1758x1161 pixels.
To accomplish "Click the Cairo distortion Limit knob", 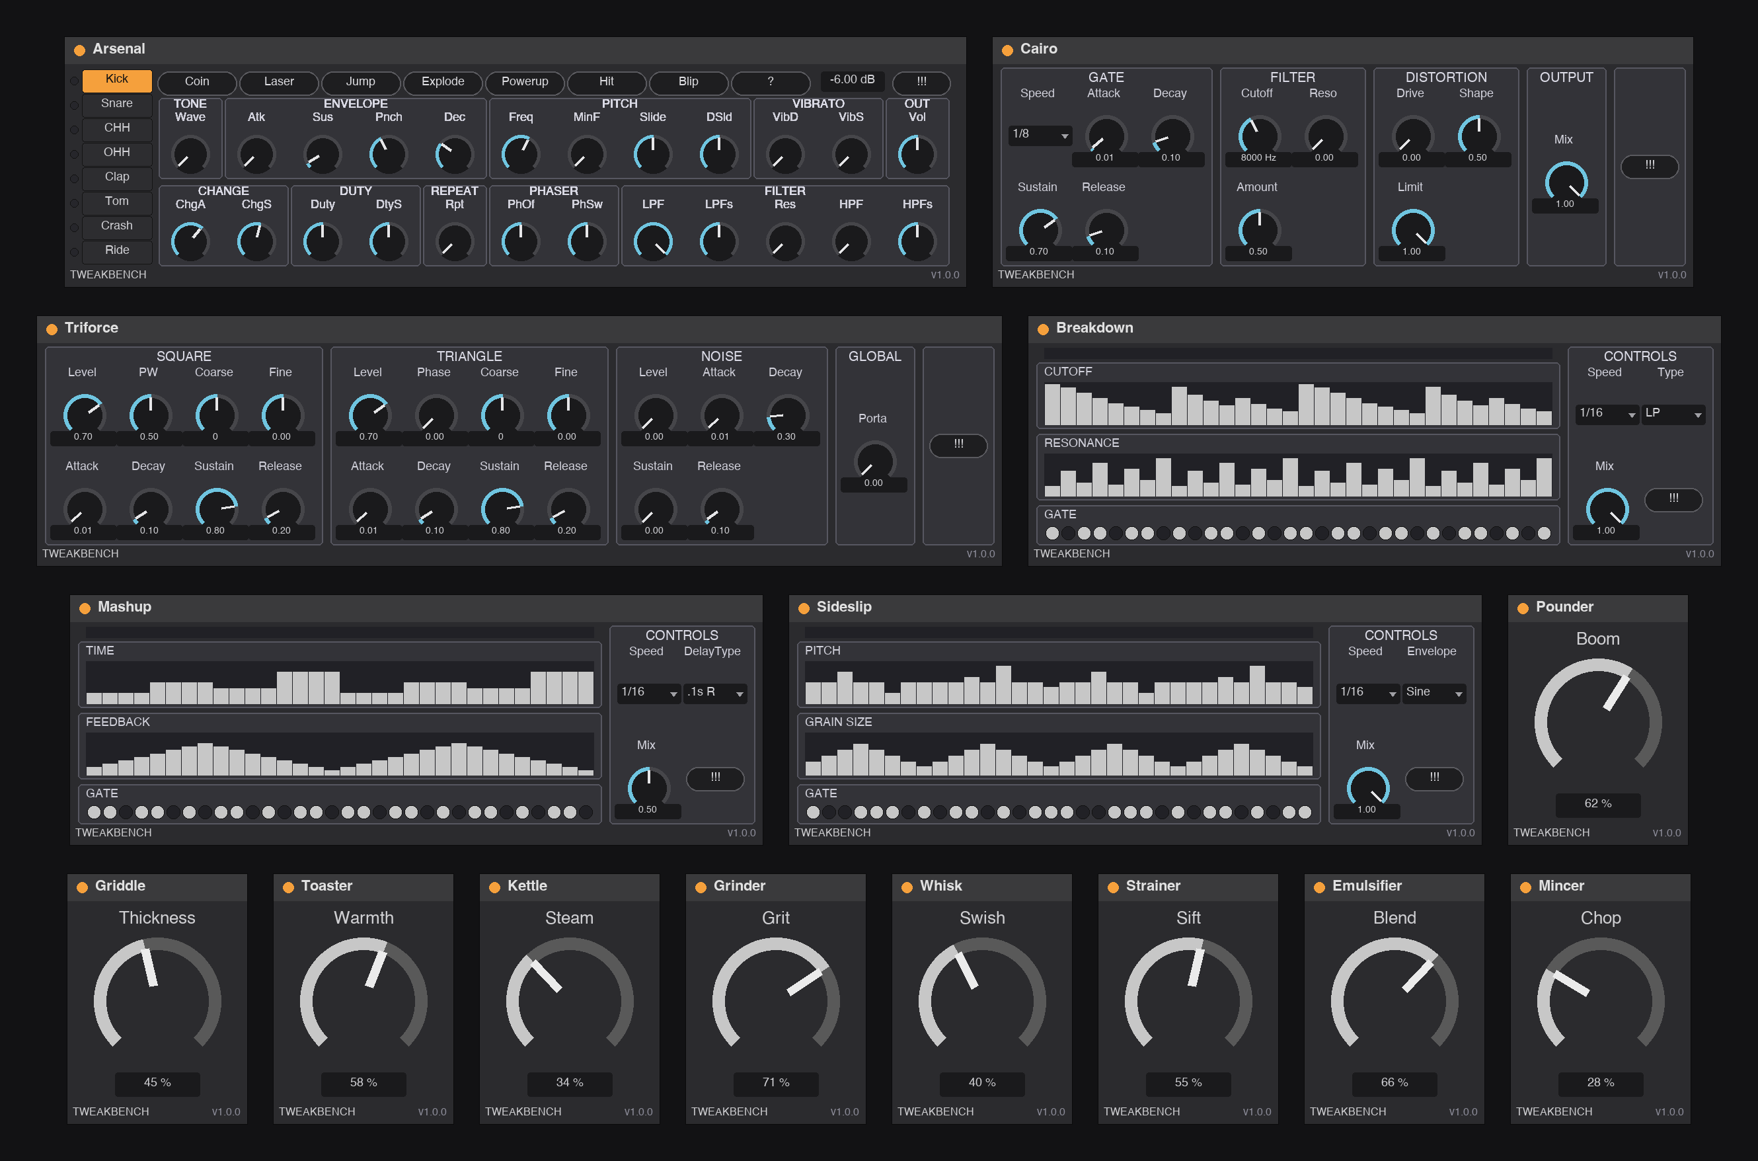I will click(x=1412, y=230).
